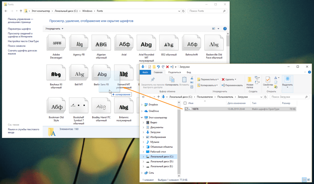The image size is (314, 184).
Task: Click the undo arrow in Downloads title bar
Action: [x=159, y=67]
